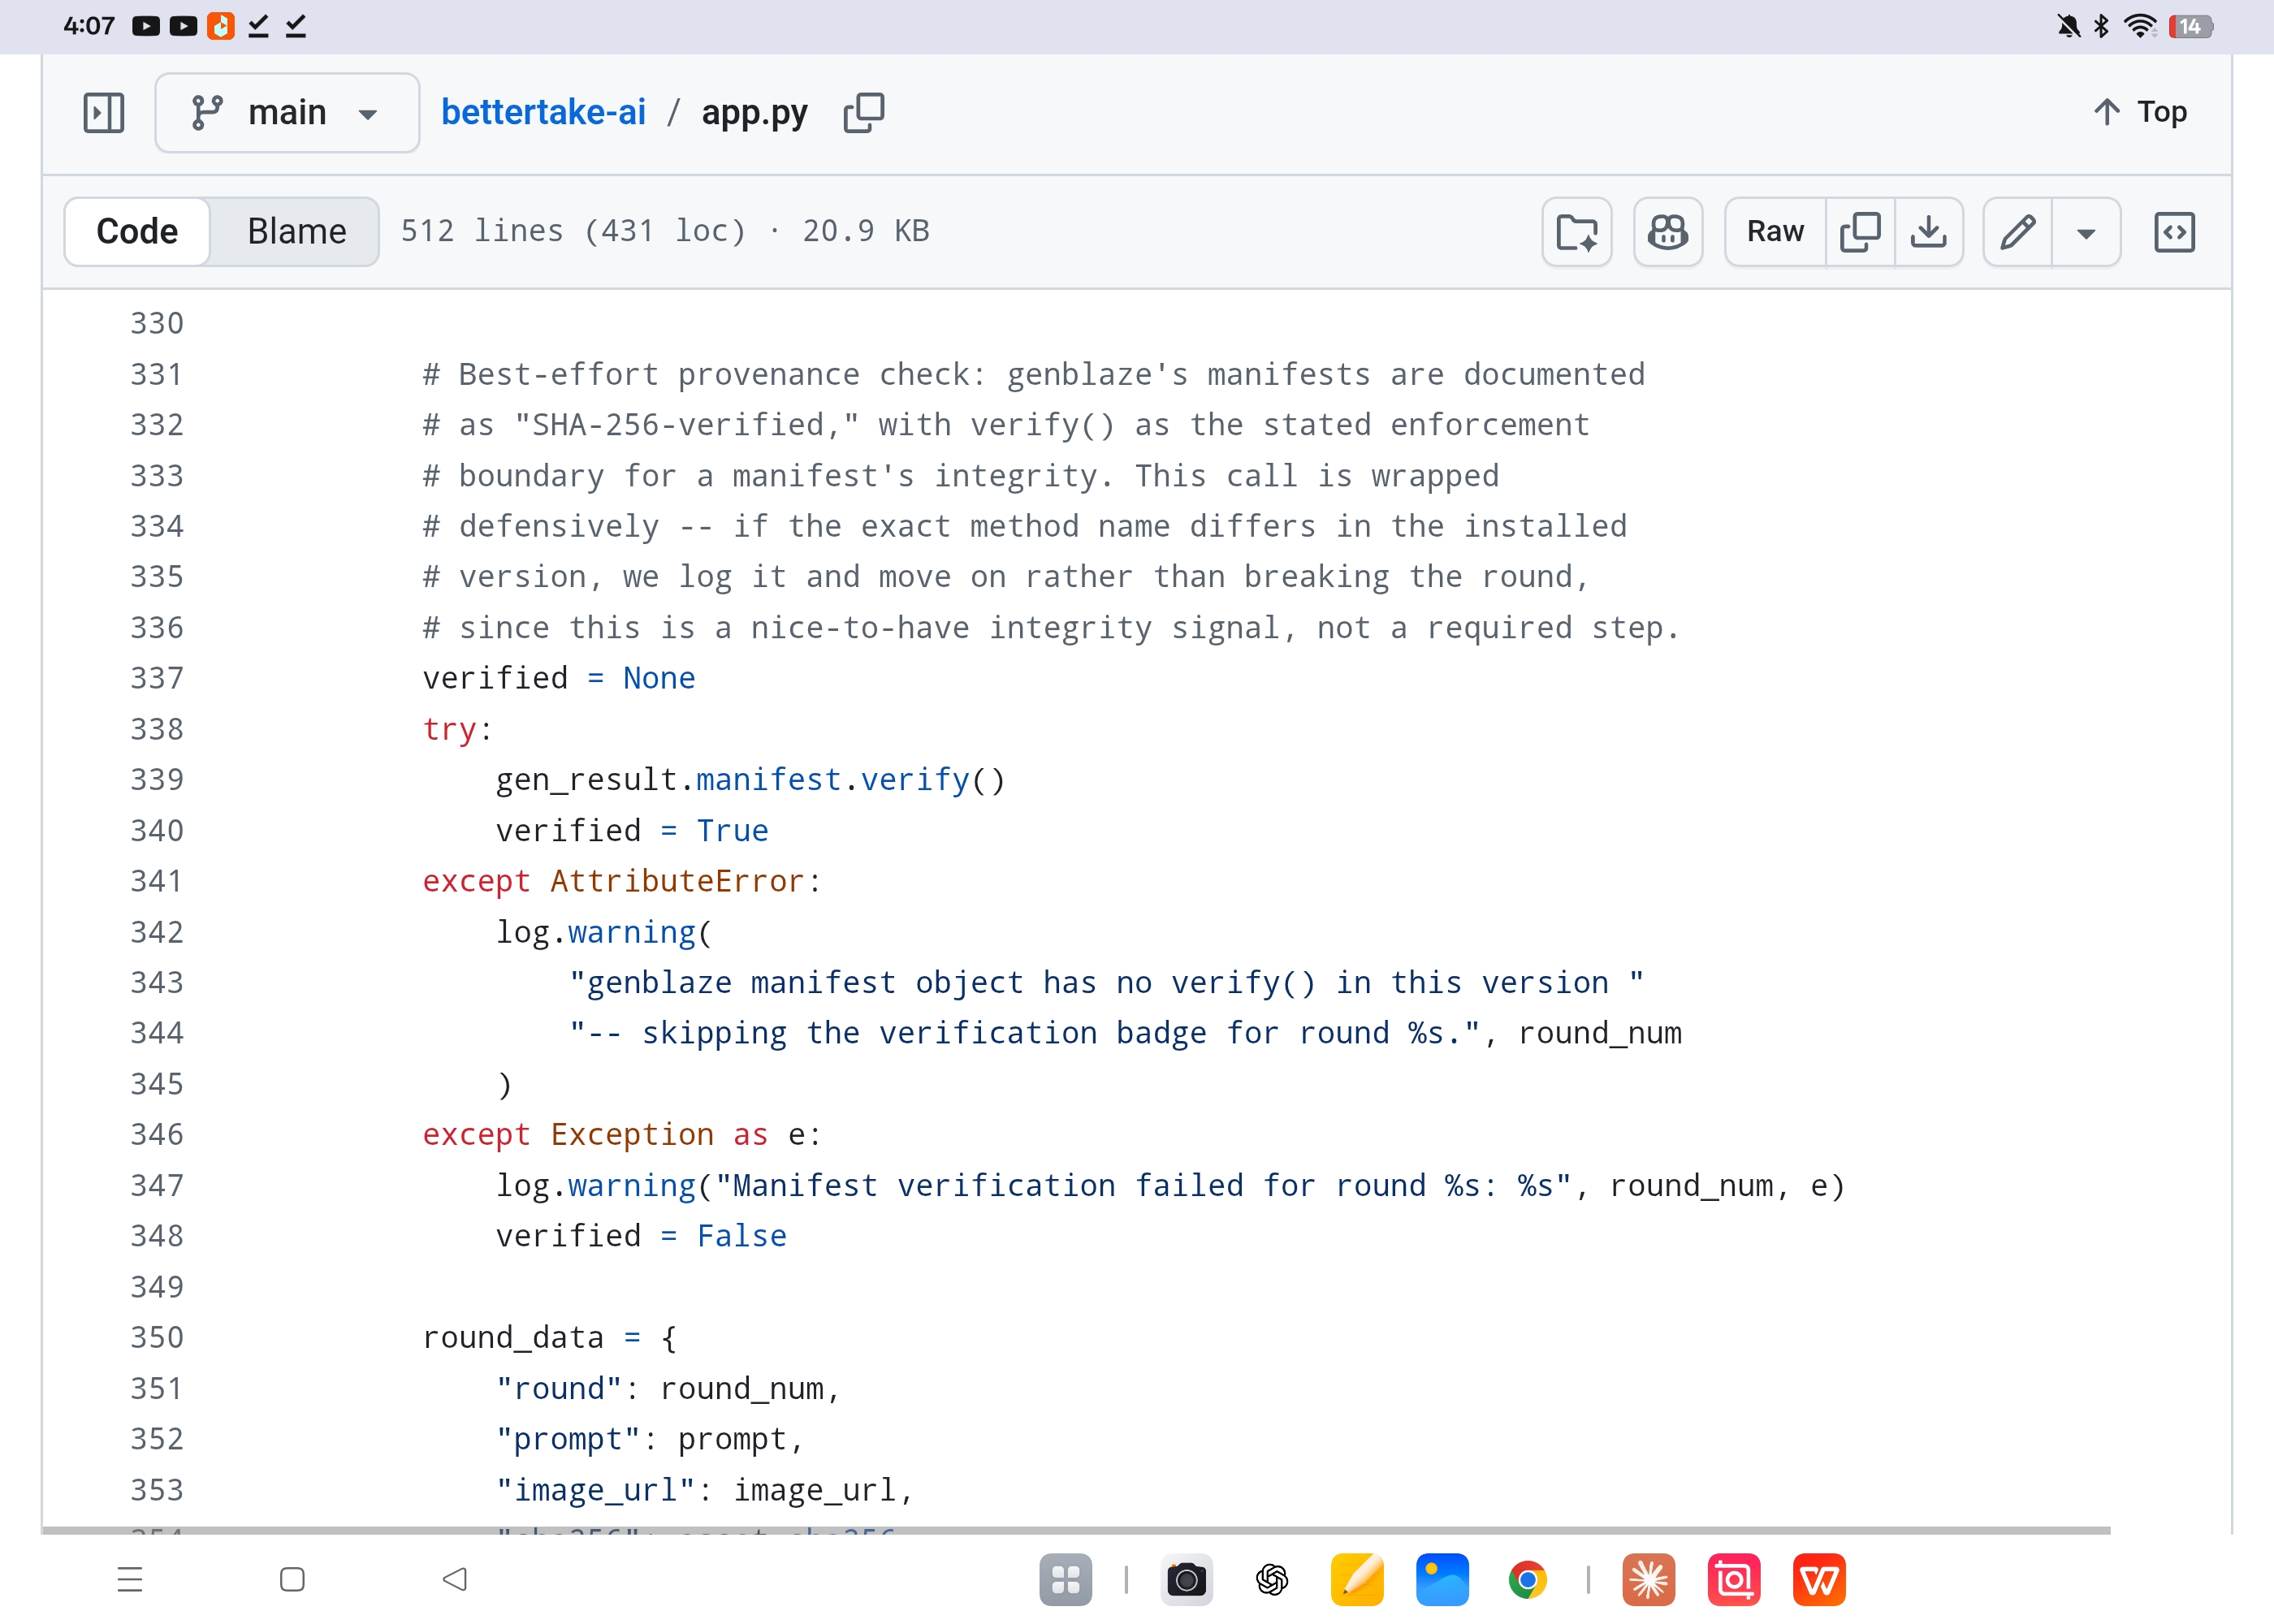Image resolution: width=2274 pixels, height=1624 pixels.
Task: Edit this file with pencil icon
Action: point(2018,232)
